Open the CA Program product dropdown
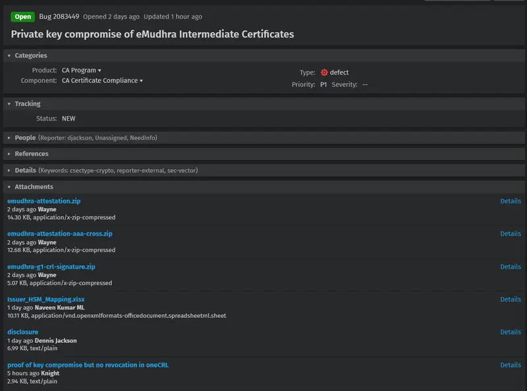This screenshot has height=391, width=527. click(81, 70)
